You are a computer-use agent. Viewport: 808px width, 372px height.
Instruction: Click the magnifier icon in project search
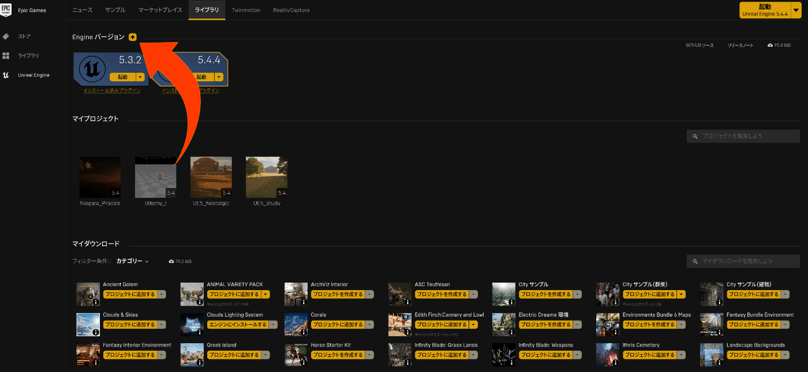696,136
